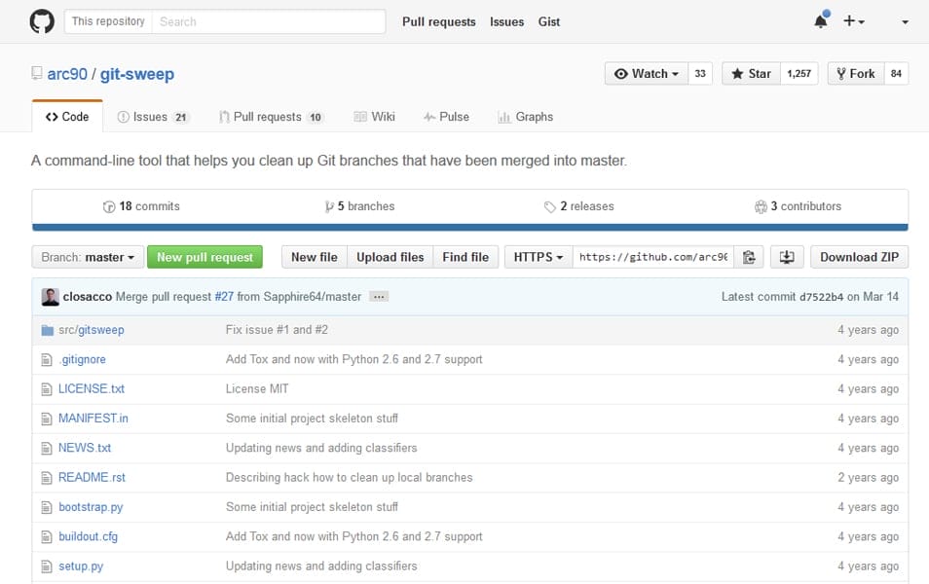The image size is (929, 584).
Task: Click the blue language bar
Action: coord(469,228)
